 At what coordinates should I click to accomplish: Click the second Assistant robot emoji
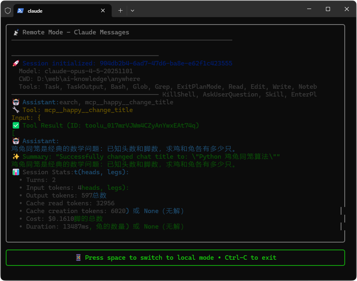click(x=15, y=141)
